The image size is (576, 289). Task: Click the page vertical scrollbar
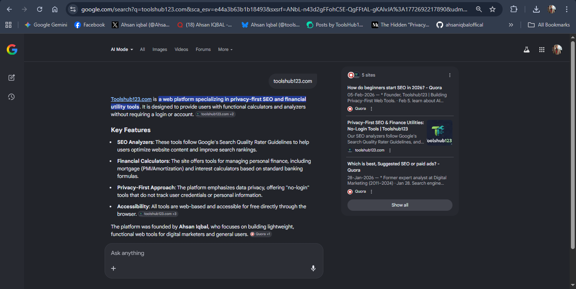coord(573,145)
